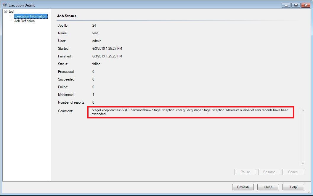Viewport: 313px width, 196px height.
Task: Click the comment box scroll up arrow
Action: 303,110
